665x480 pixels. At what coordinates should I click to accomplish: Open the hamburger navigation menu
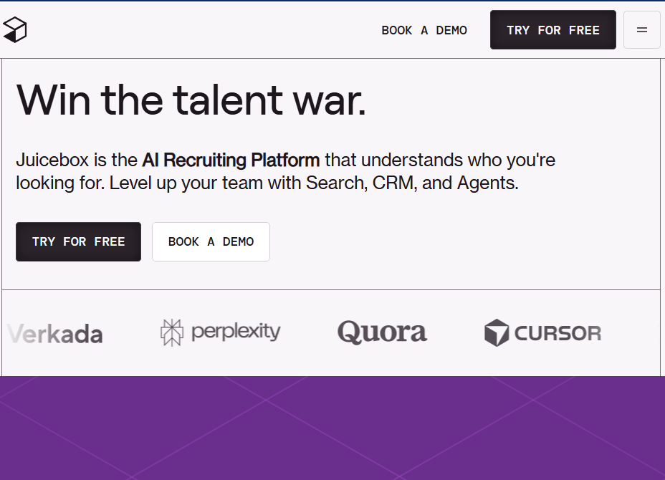point(641,30)
